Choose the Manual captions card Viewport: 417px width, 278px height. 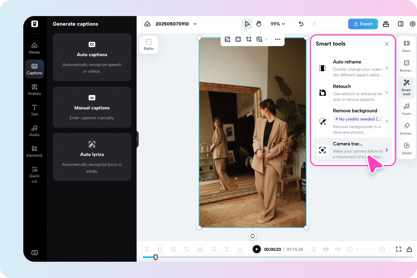pyautogui.click(x=92, y=107)
